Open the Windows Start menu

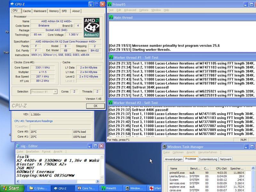pyautogui.click(x=12, y=188)
